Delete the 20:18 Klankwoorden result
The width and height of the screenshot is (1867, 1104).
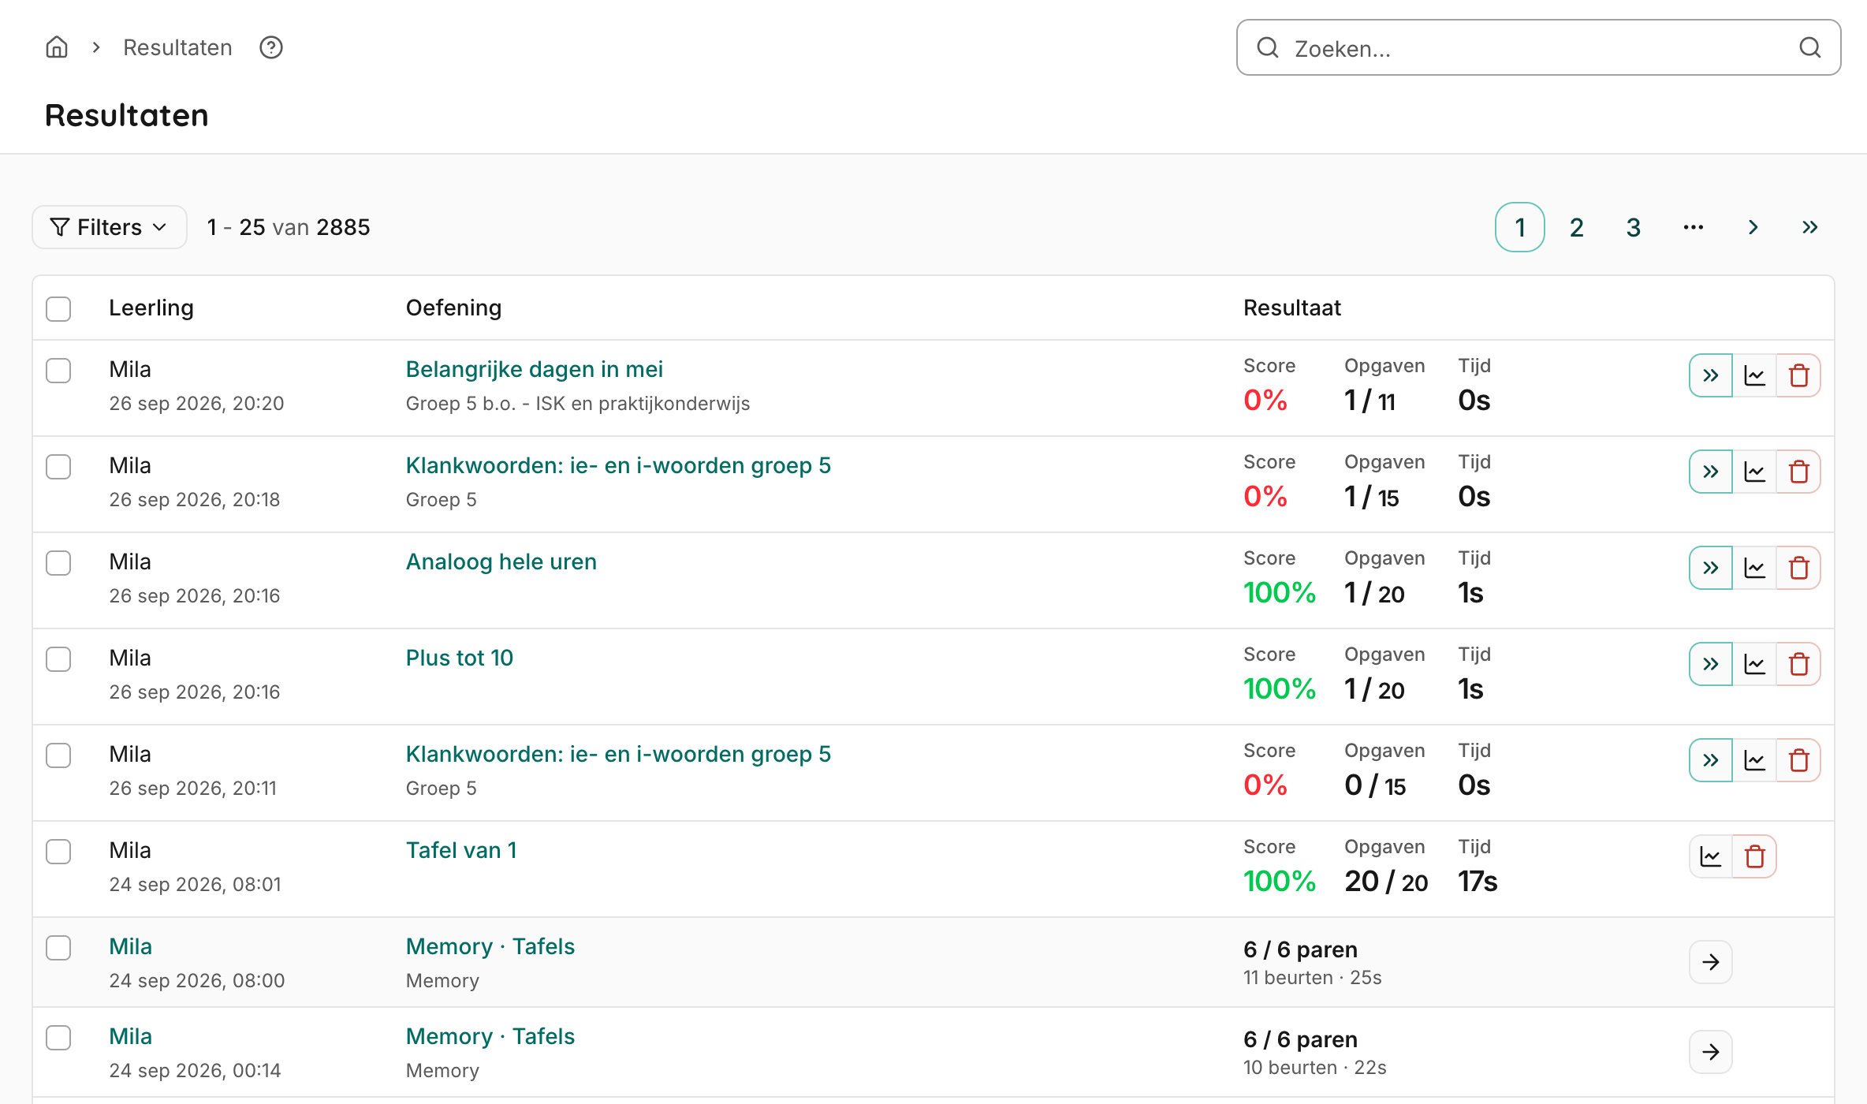pos(1799,472)
